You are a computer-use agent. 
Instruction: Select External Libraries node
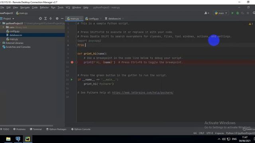point(14,43)
